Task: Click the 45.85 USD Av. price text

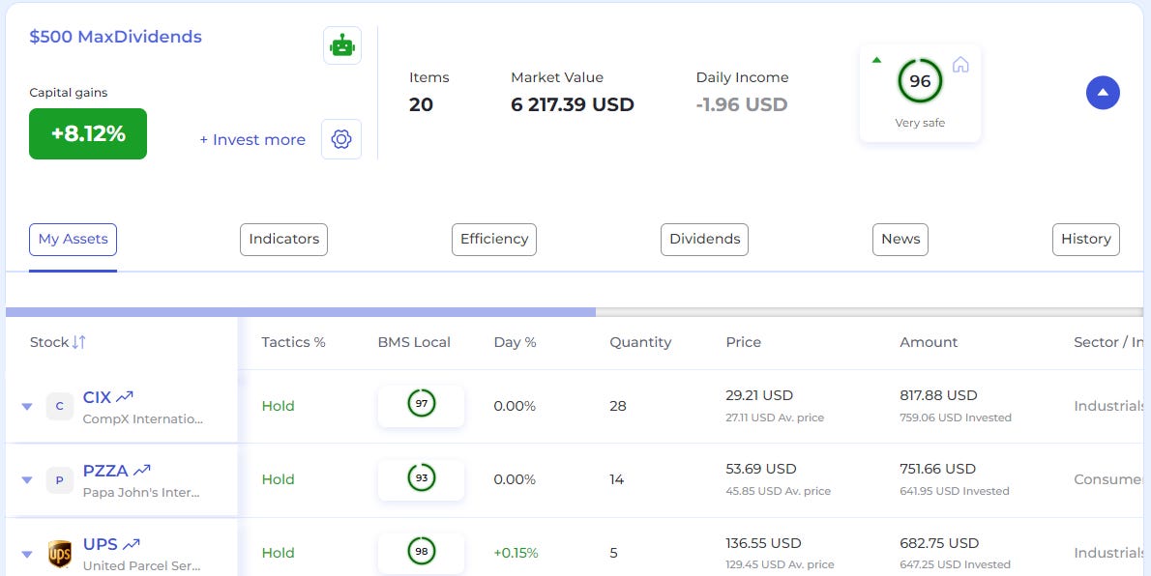Action: click(x=778, y=491)
